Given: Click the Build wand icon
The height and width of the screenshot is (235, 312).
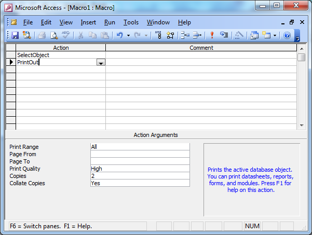Looking at the screenshot, I should pos(239,35).
